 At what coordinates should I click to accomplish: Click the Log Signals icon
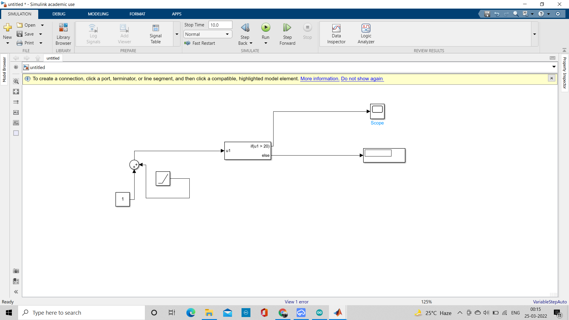[x=93, y=33]
